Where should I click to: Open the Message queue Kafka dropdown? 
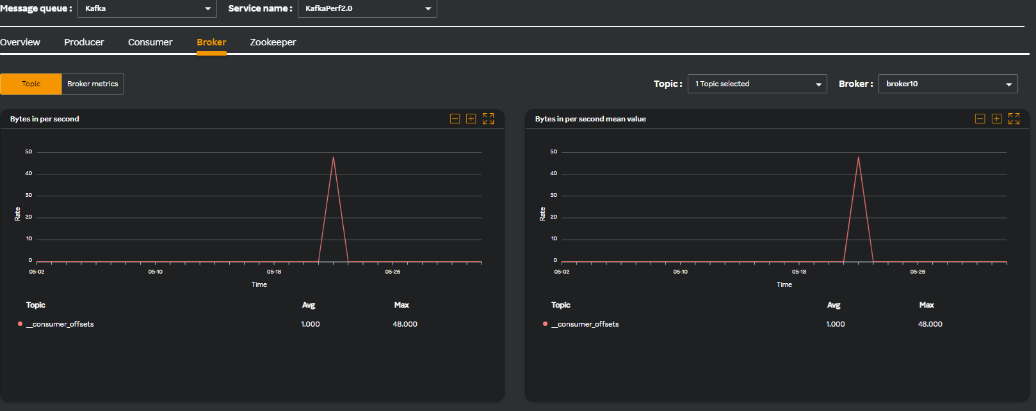(147, 8)
